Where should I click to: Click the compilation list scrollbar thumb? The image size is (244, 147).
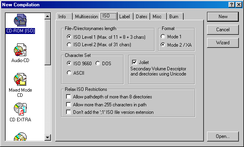pyautogui.click(x=48, y=42)
